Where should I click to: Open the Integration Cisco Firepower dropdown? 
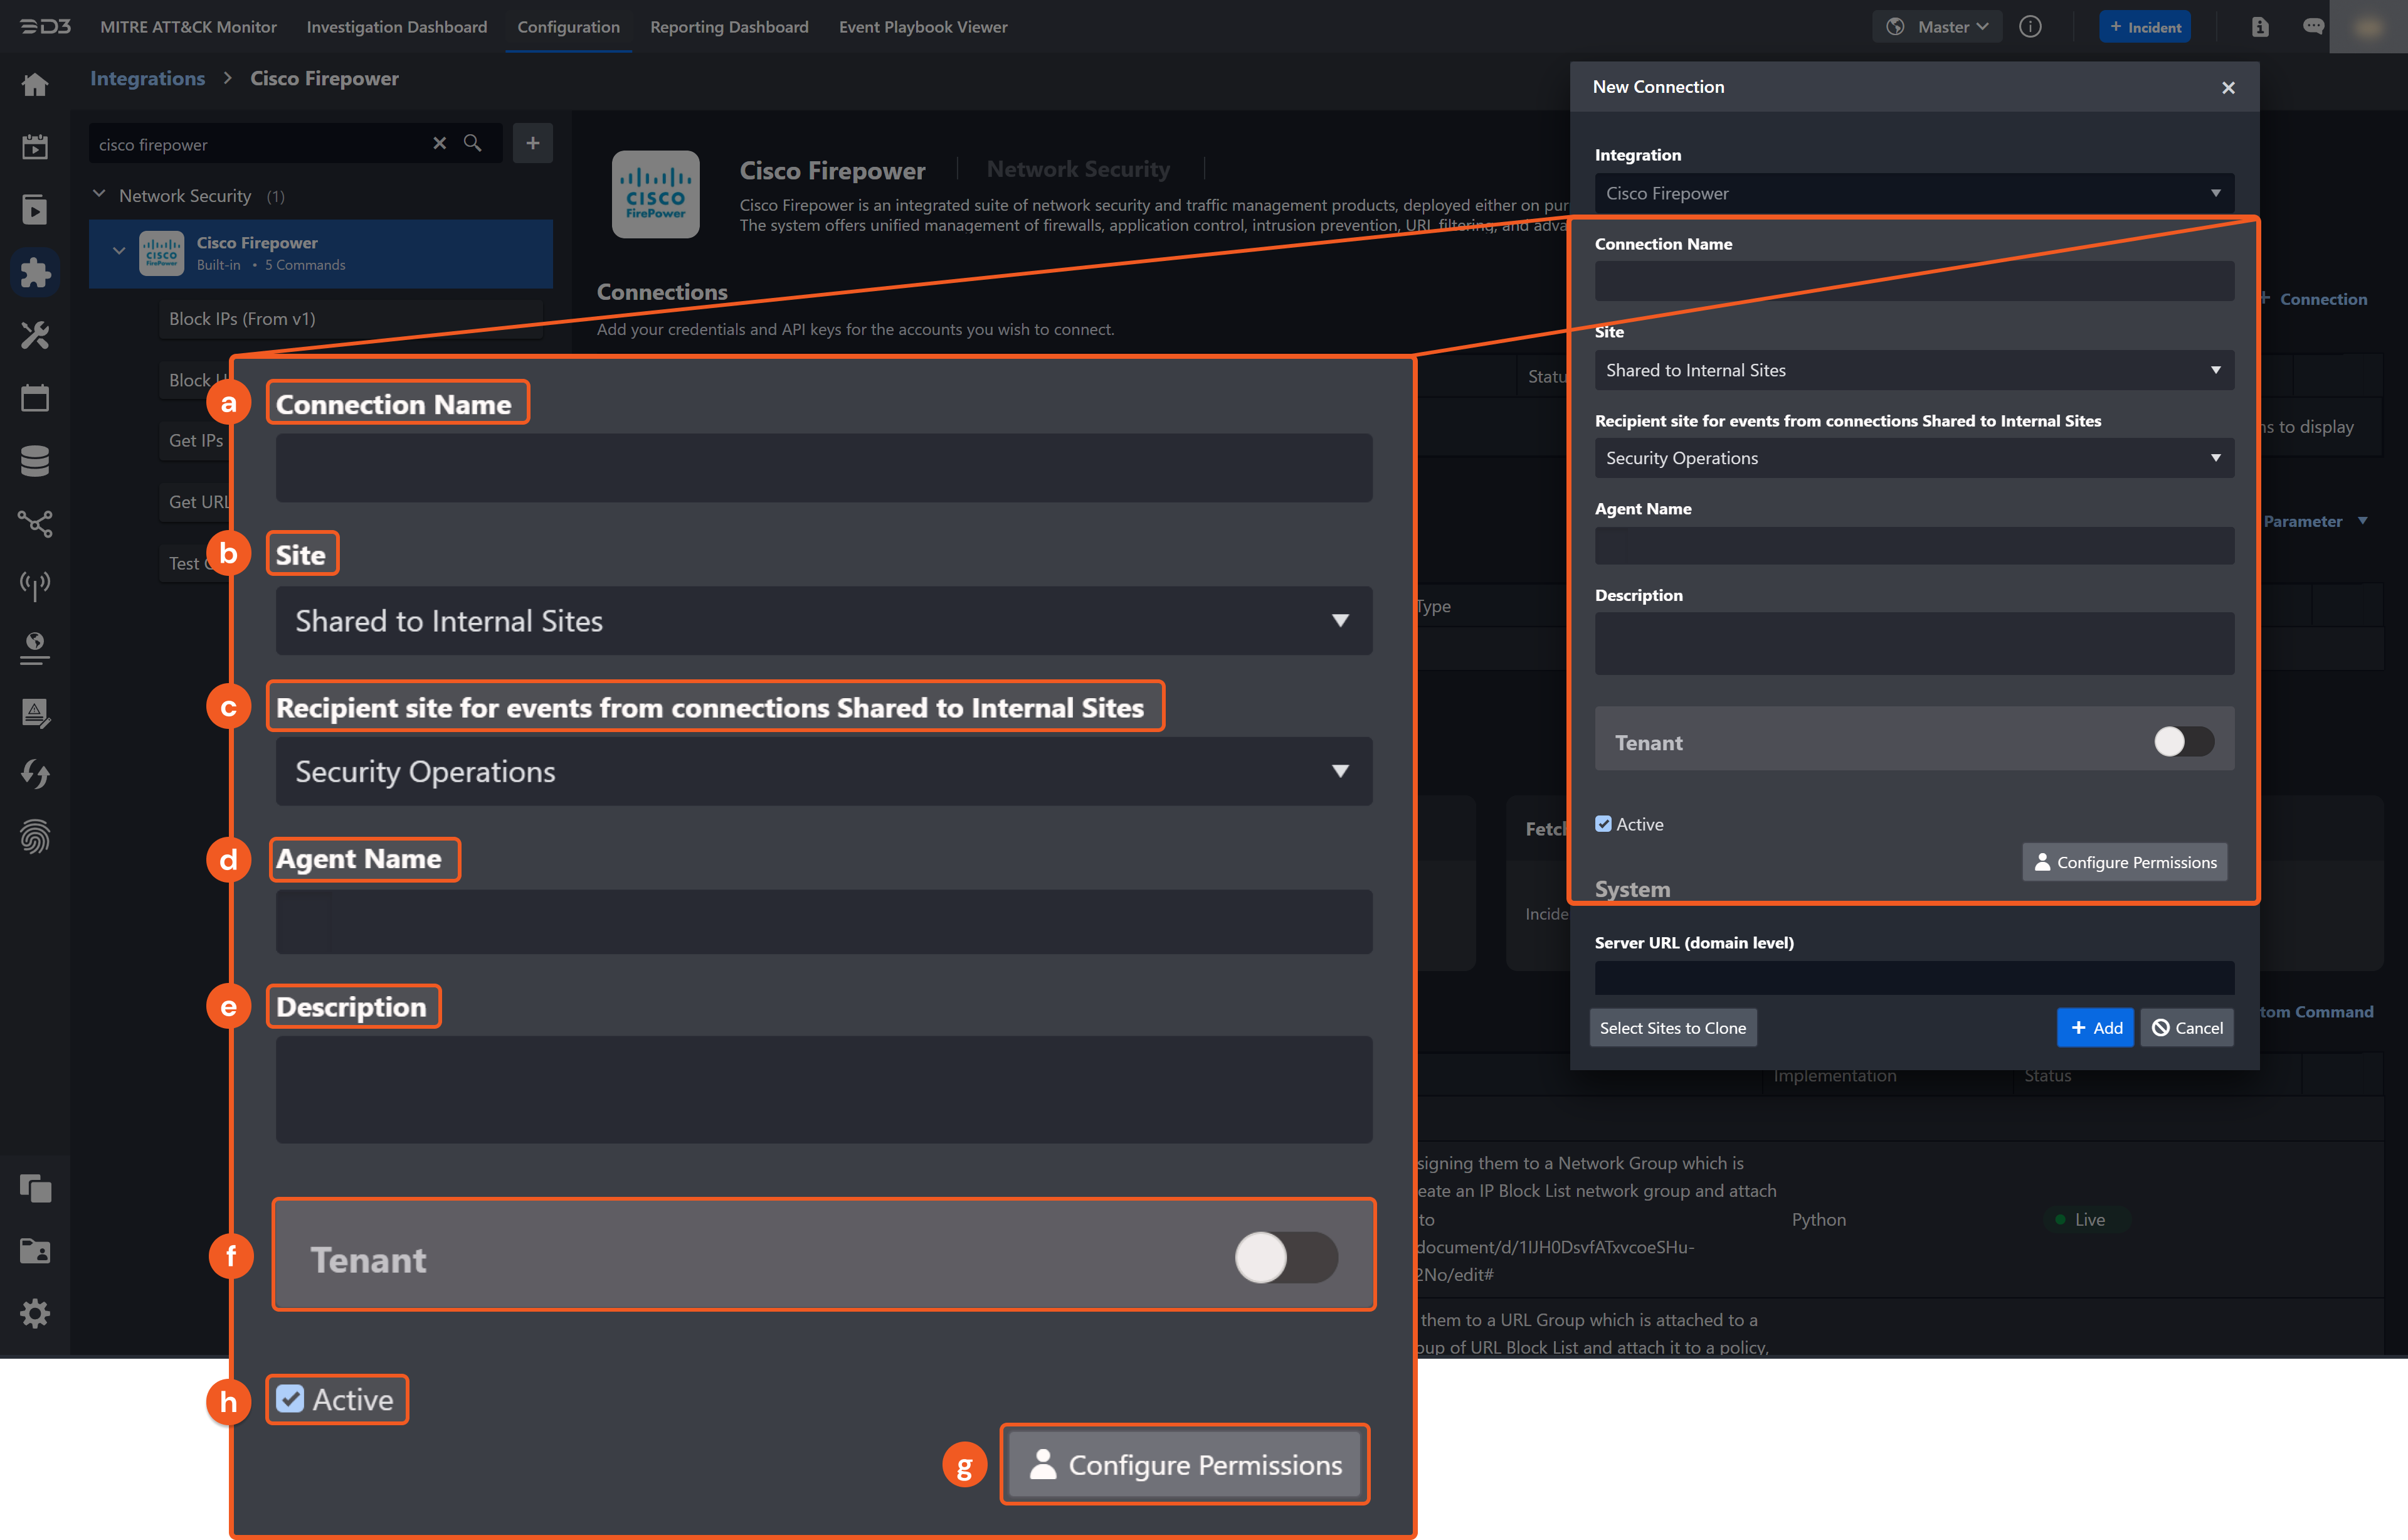pyautogui.click(x=1913, y=193)
